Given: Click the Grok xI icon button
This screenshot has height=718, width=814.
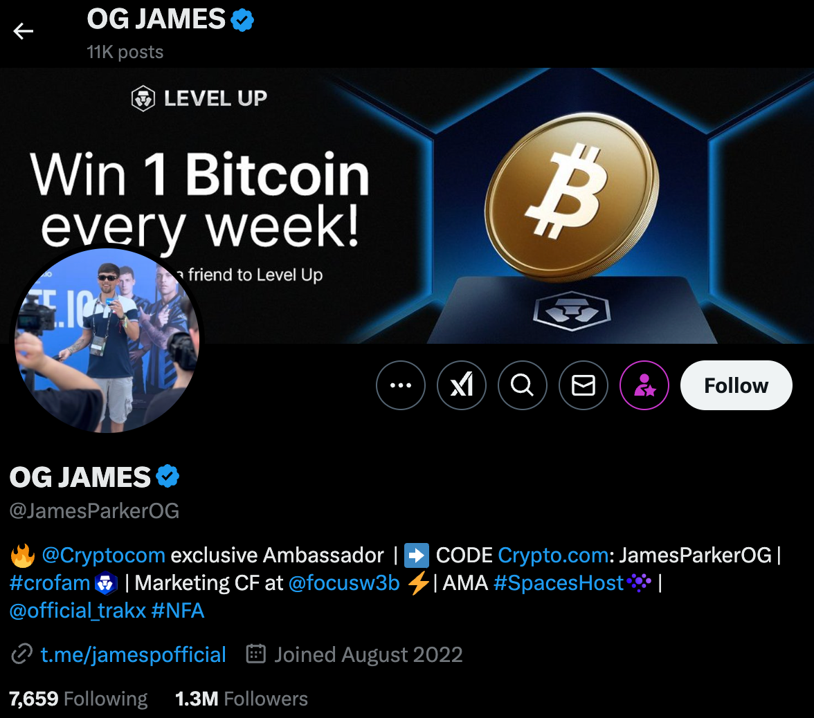Looking at the screenshot, I should tap(462, 385).
